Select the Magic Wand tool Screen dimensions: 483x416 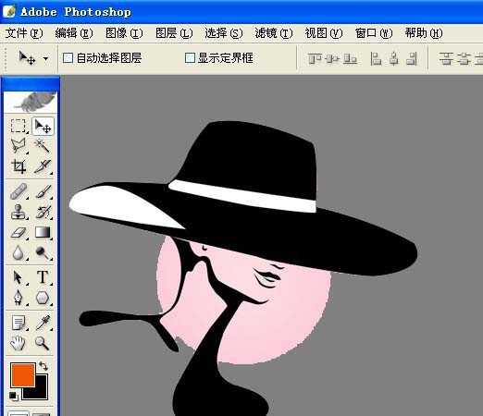coord(43,145)
